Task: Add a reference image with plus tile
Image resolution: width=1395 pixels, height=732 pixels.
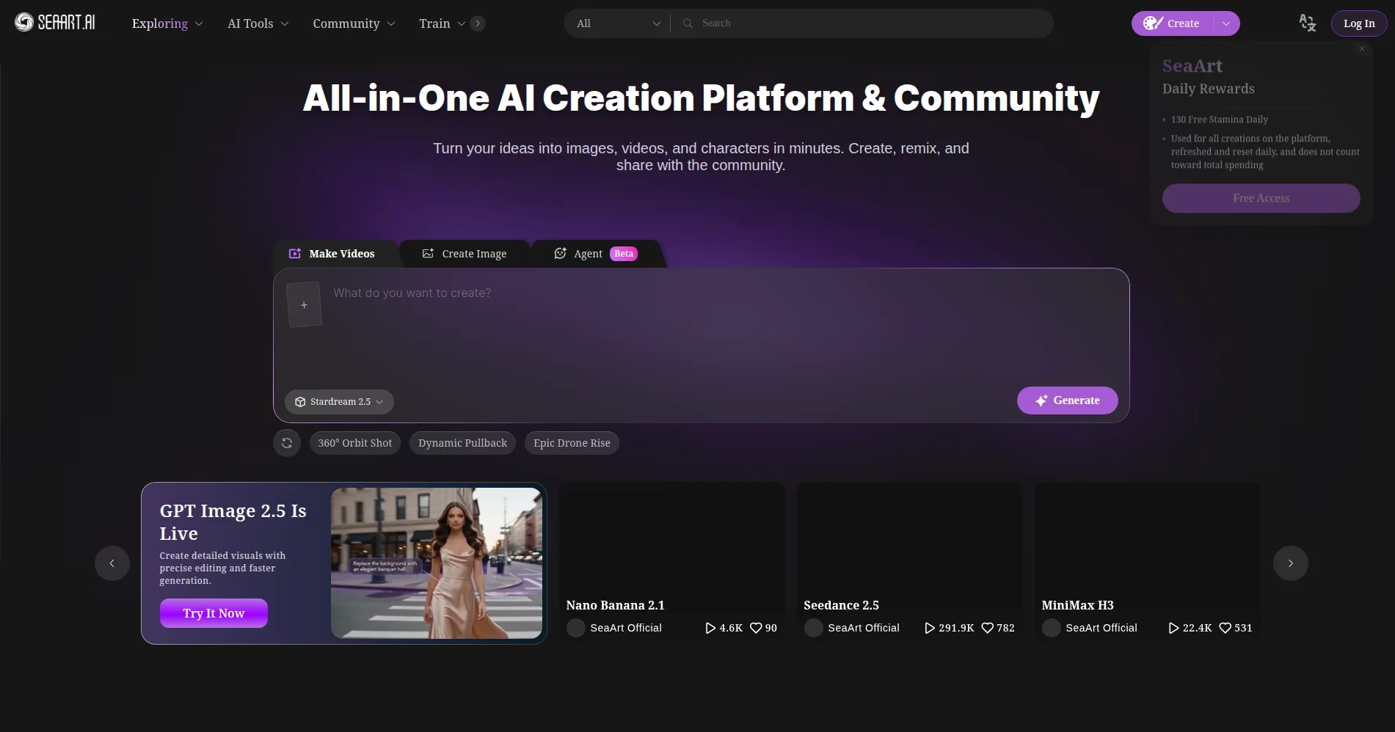Action: (304, 304)
